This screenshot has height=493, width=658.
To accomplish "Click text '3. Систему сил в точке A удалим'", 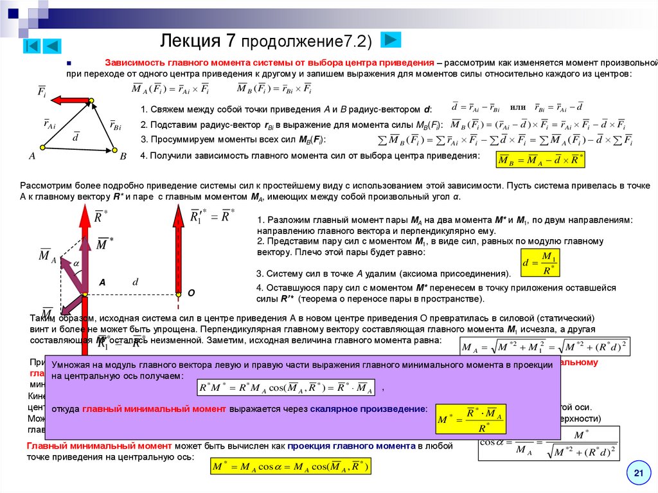I will pyautogui.click(x=384, y=274).
